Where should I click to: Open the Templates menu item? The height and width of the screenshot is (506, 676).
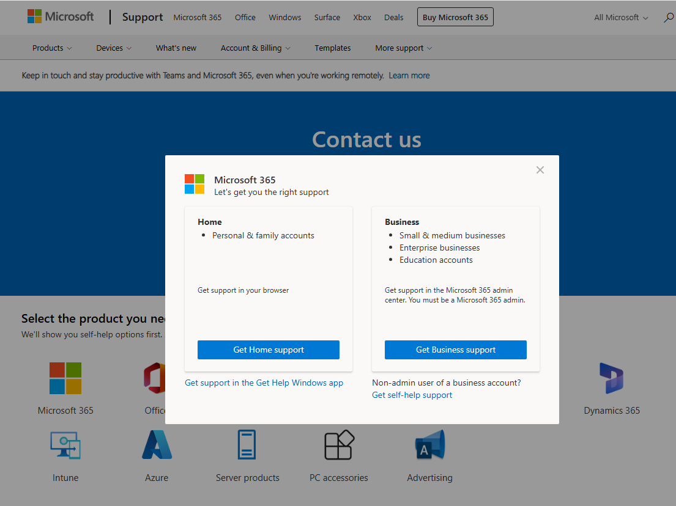[332, 48]
